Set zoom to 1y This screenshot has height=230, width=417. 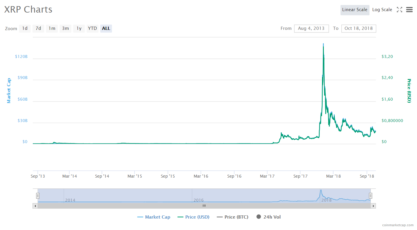coord(79,28)
